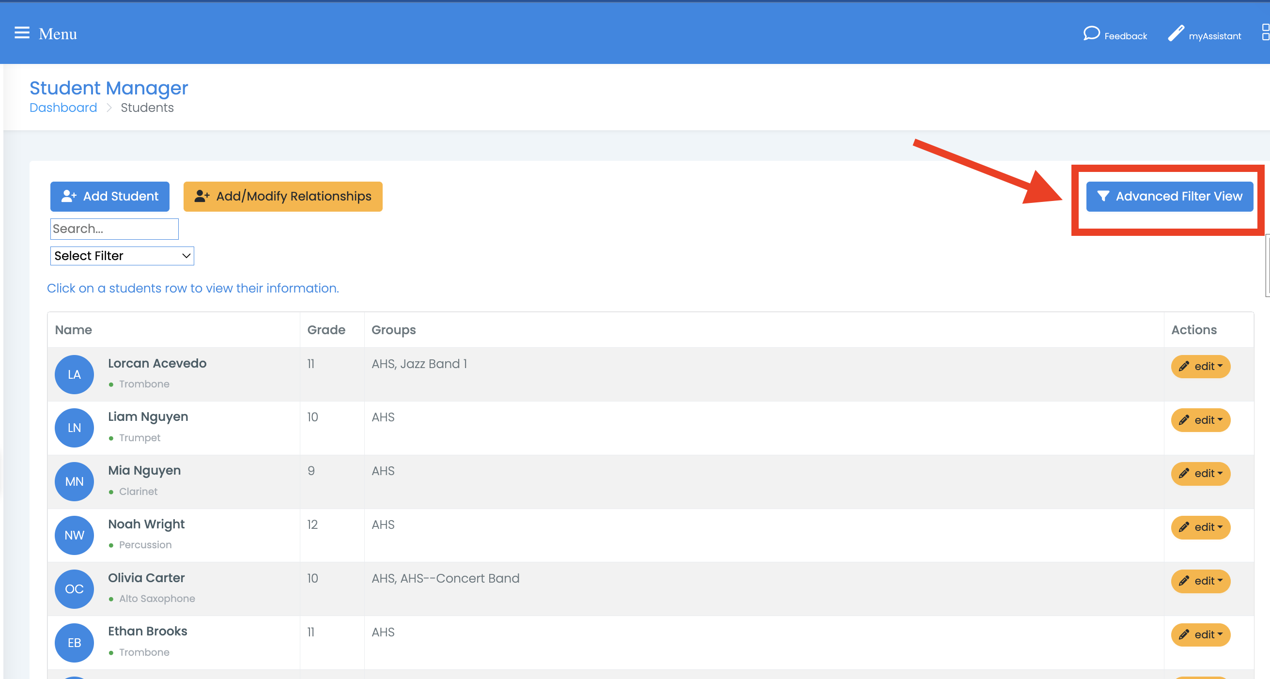Click grade 12 in Noah Wright's row
This screenshot has height=679, width=1270.
[312, 525]
